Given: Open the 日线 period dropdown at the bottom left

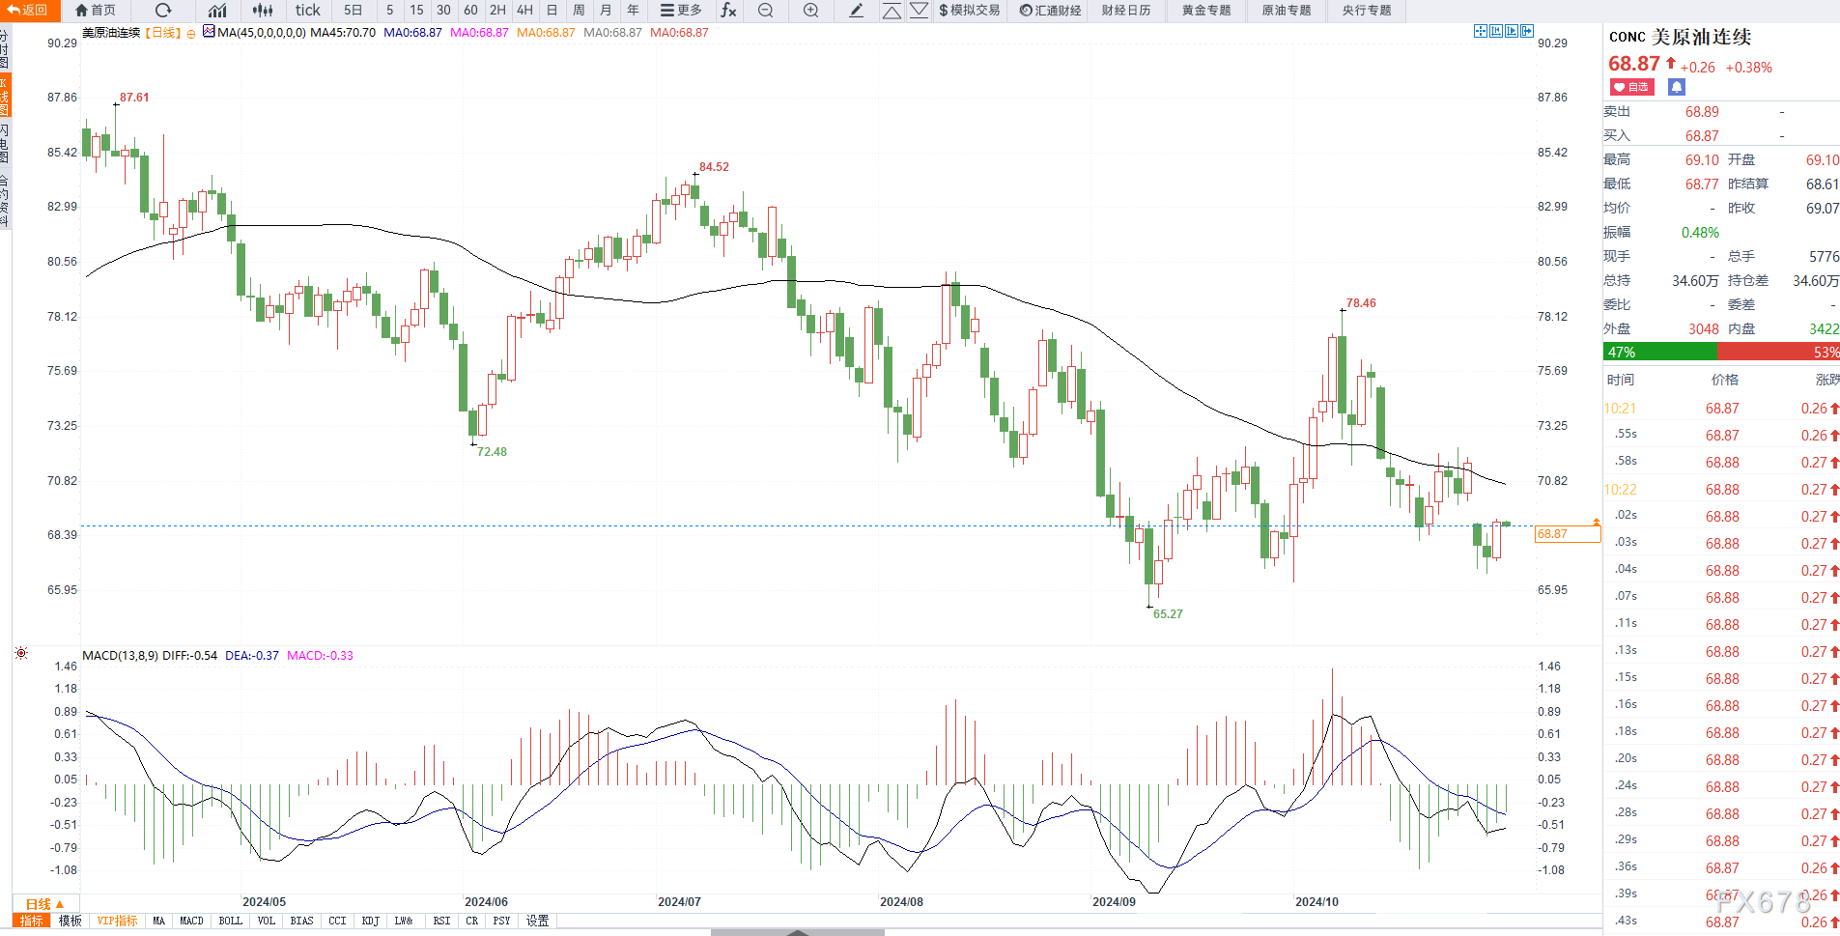Looking at the screenshot, I should pyautogui.click(x=44, y=904).
